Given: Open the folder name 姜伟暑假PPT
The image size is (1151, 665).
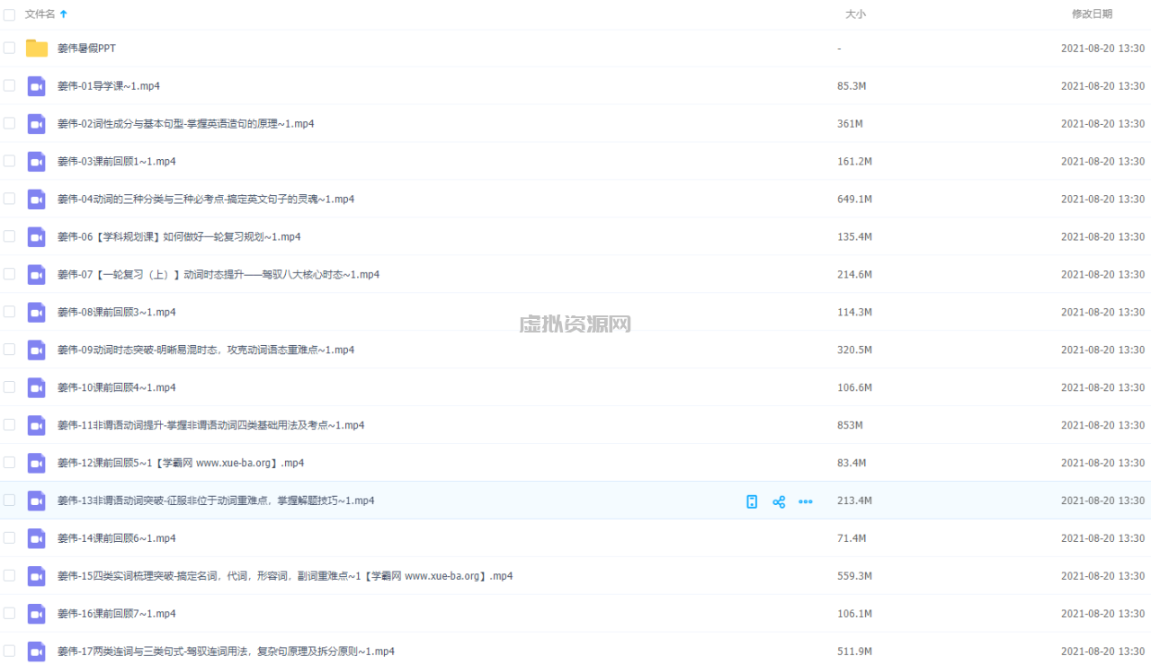Looking at the screenshot, I should pos(86,49).
